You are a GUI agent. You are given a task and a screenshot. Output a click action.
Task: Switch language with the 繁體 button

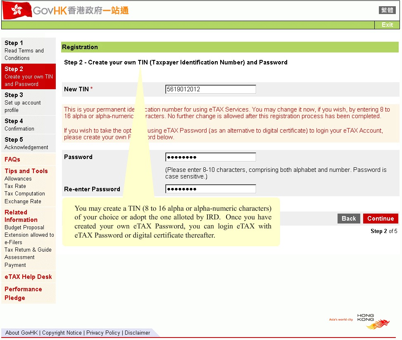387,10
